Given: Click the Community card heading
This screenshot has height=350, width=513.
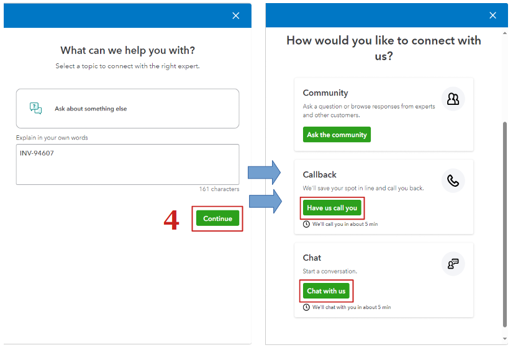Looking at the screenshot, I should [325, 93].
